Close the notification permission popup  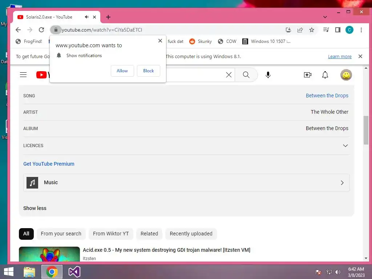pyautogui.click(x=160, y=41)
